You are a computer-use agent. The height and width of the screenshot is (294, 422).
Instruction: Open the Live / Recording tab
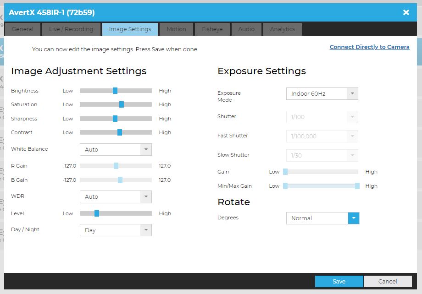tap(71, 29)
